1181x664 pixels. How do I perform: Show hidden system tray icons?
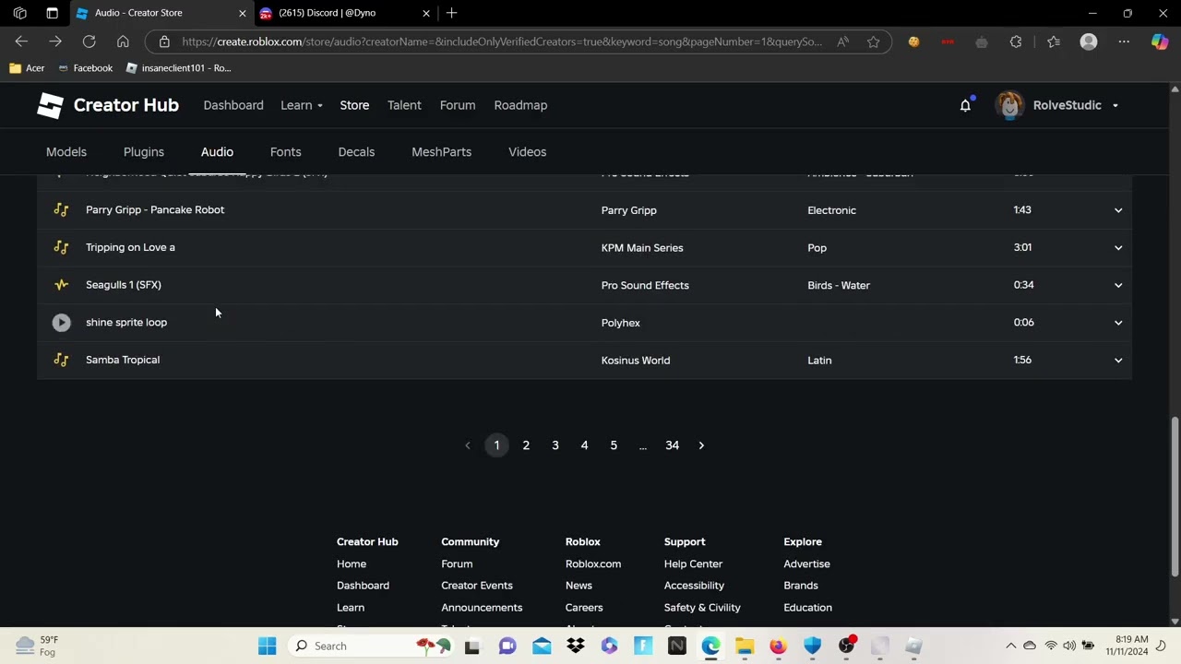click(x=1010, y=646)
